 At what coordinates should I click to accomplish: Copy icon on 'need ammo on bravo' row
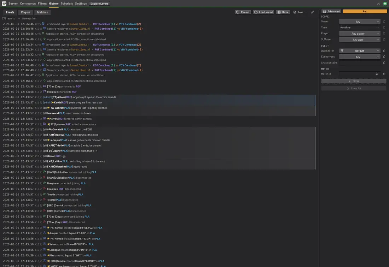click(x=41, y=113)
